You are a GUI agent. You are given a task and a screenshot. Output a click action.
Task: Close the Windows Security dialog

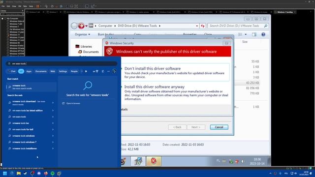pyautogui.click(x=226, y=43)
